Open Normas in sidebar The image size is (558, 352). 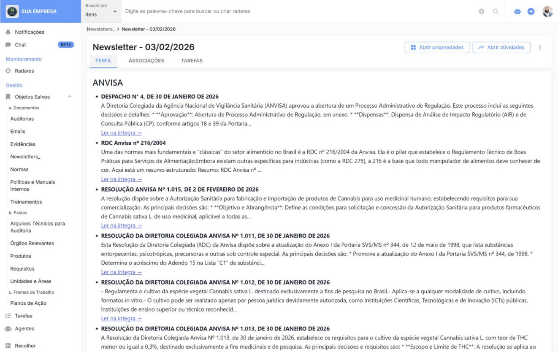pos(19,170)
